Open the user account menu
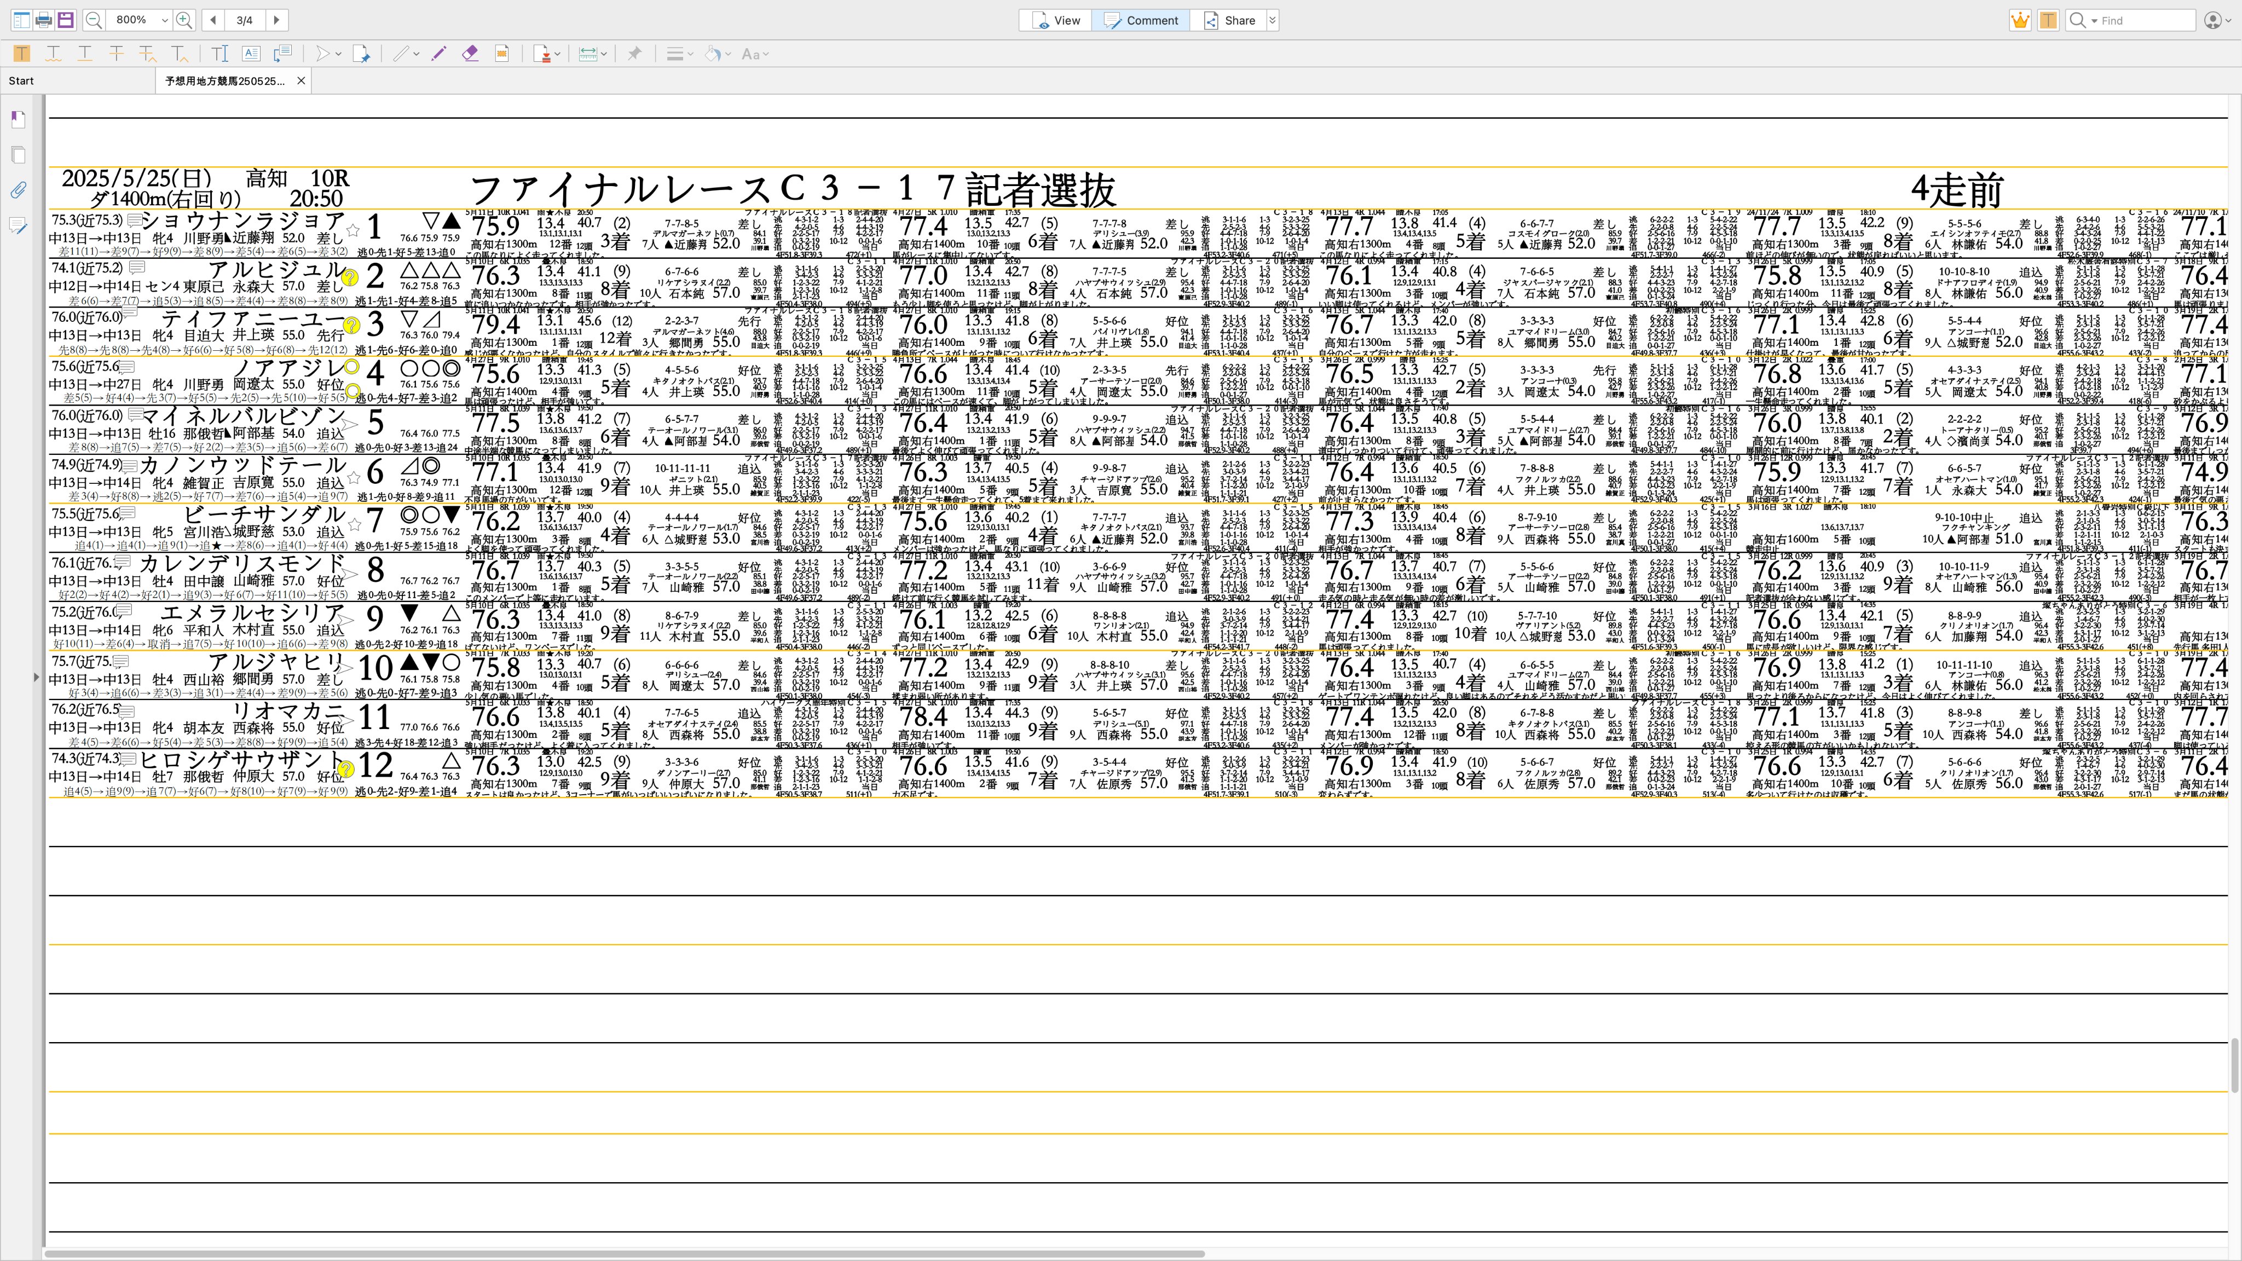The height and width of the screenshot is (1261, 2242). pyautogui.click(x=2218, y=20)
